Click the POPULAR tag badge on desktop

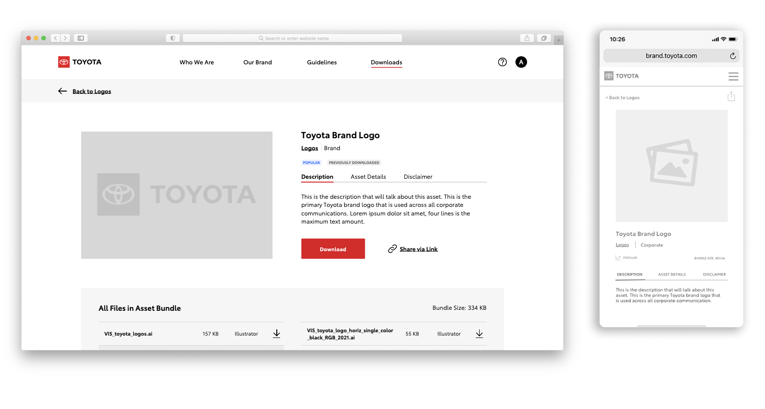[311, 163]
